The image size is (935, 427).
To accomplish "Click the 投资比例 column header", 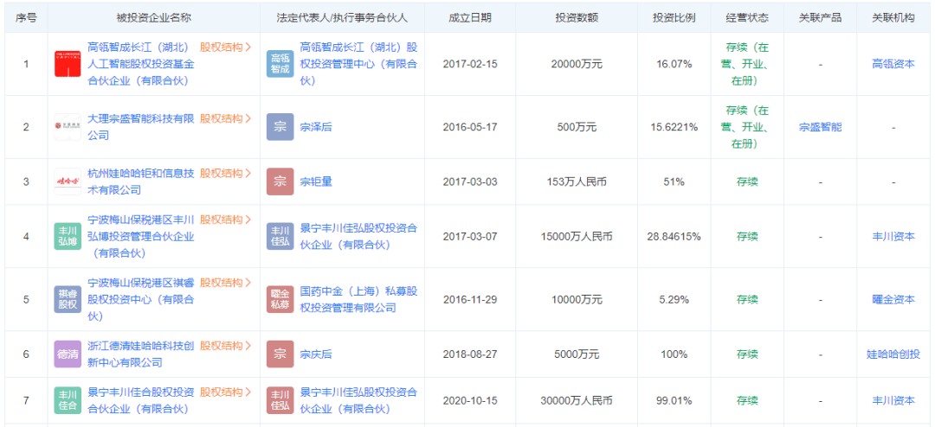I will [674, 17].
